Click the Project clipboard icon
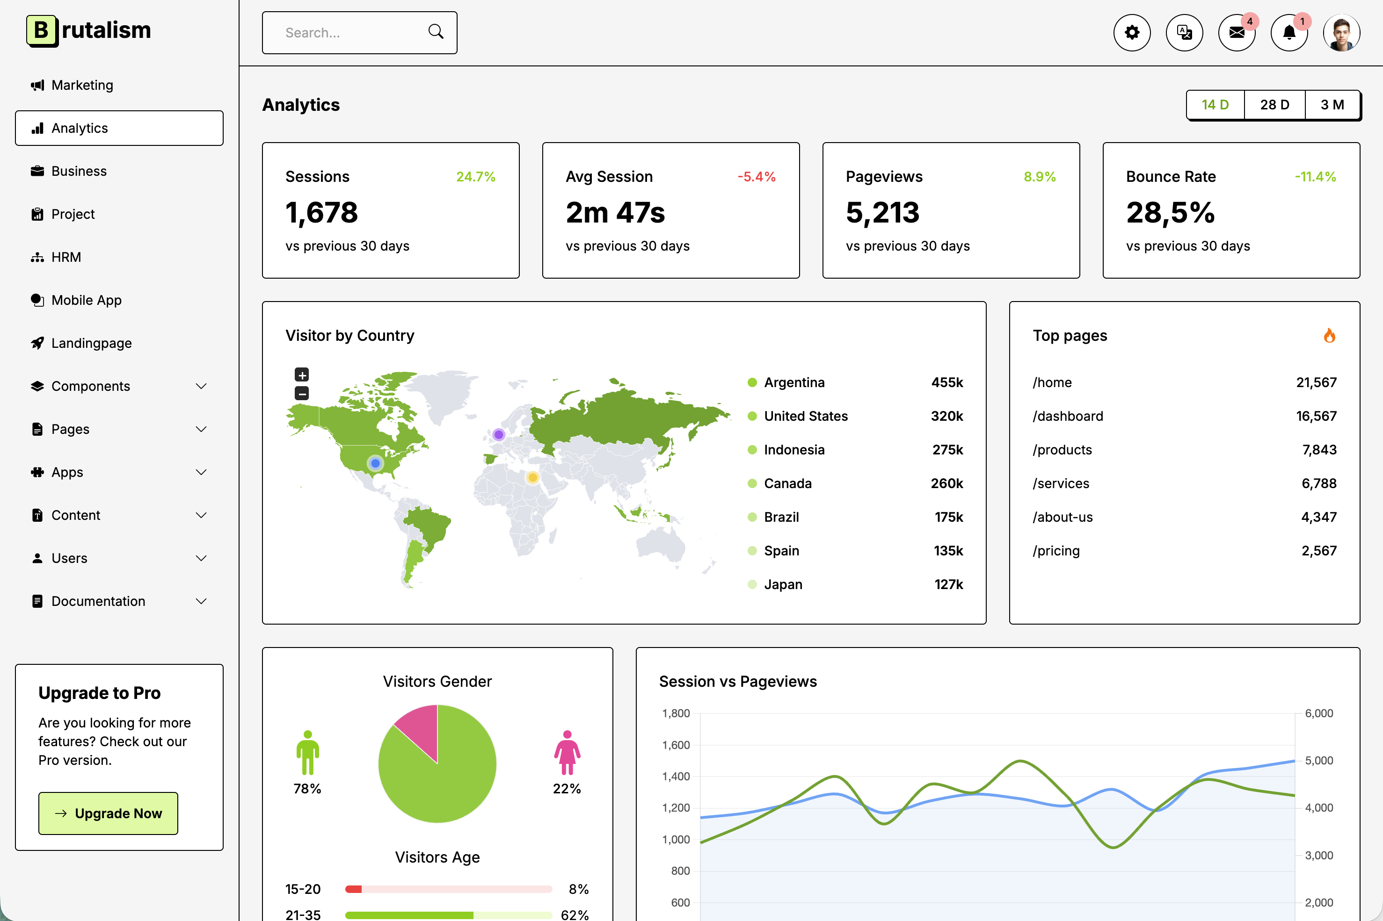The image size is (1383, 921). coord(37,215)
